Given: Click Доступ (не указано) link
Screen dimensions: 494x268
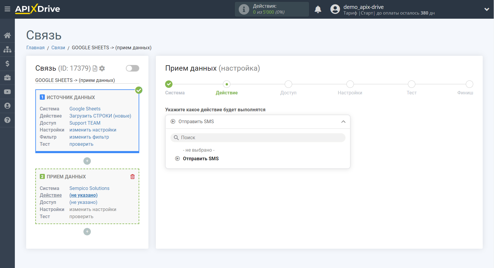Looking at the screenshot, I should (x=83, y=202).
